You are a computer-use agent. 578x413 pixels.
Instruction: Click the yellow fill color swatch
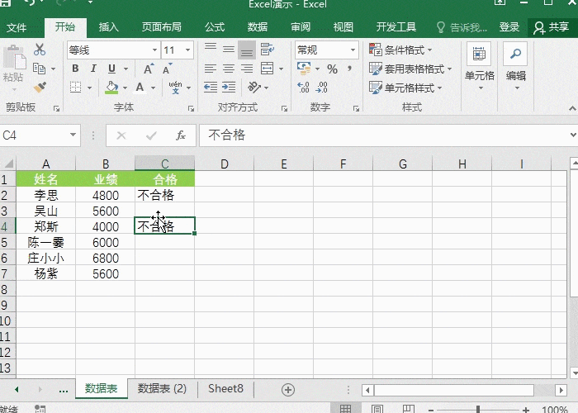(111, 87)
